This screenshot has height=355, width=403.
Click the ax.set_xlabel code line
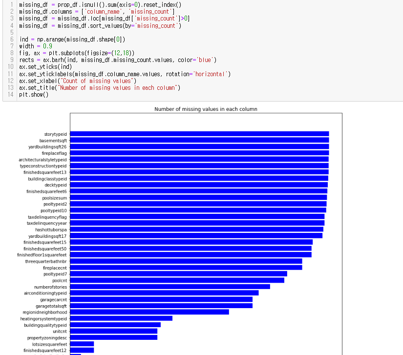point(78,81)
